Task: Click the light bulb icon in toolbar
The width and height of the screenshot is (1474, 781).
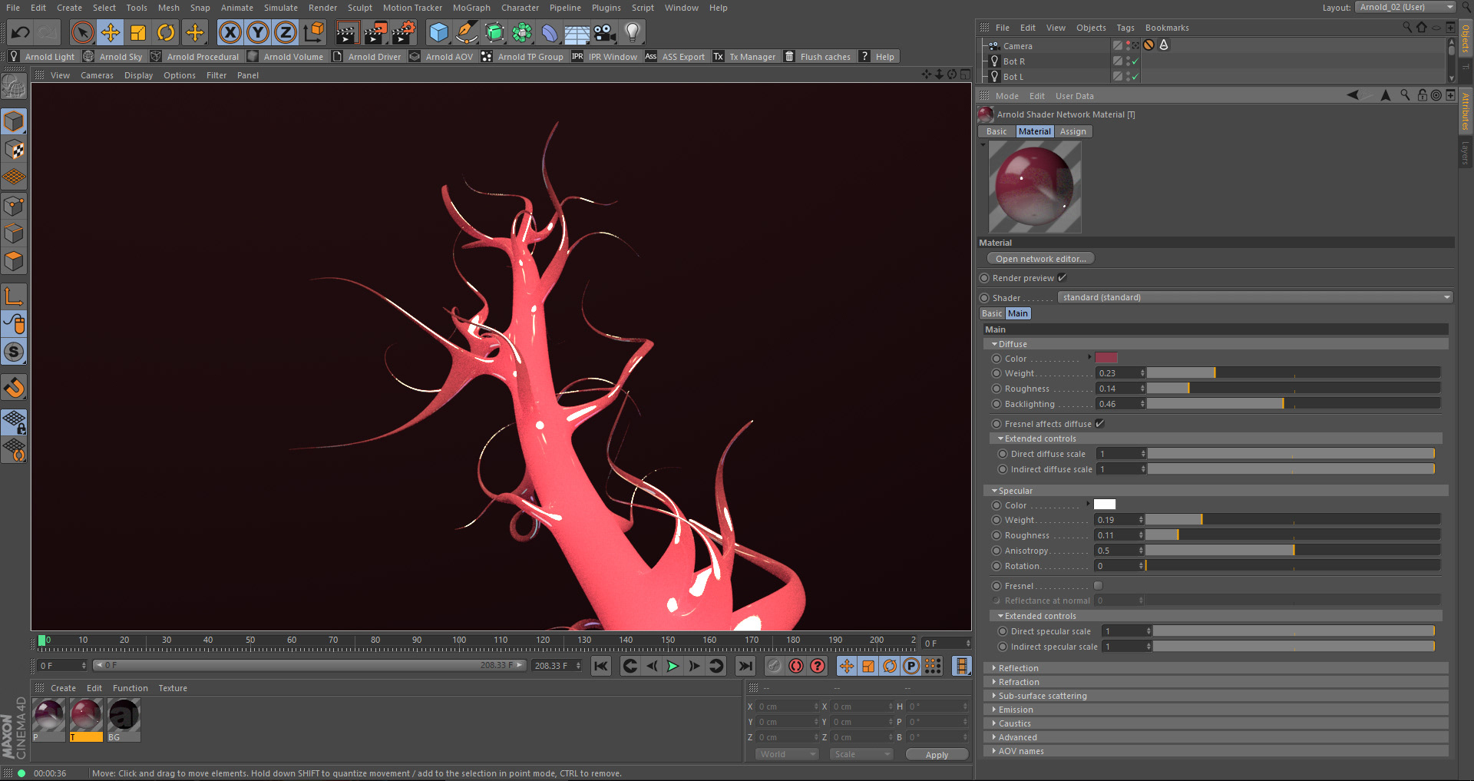Action: tap(632, 32)
